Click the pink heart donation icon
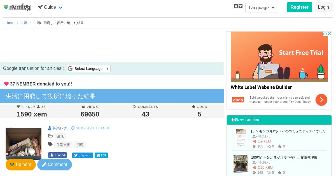336x176 pixels. click(6, 84)
